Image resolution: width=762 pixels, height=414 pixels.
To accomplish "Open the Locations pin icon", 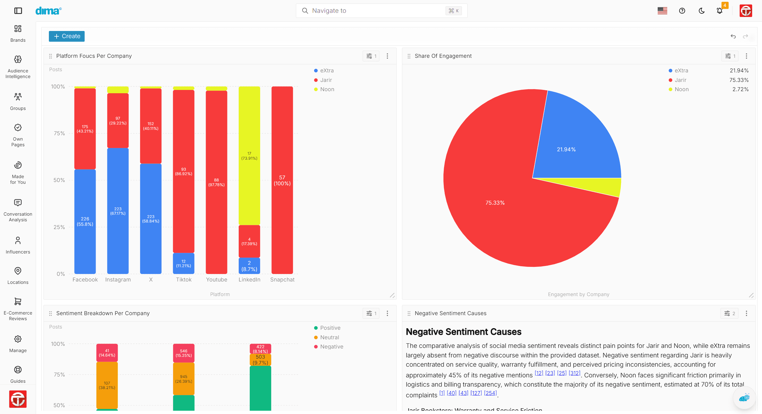I will (18, 271).
